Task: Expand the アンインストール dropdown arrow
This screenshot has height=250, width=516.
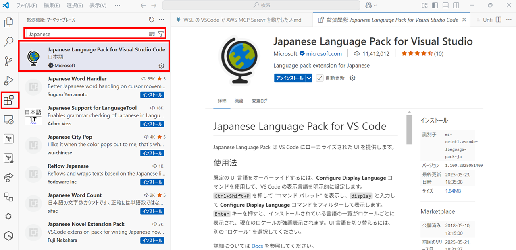Action: (x=309, y=78)
